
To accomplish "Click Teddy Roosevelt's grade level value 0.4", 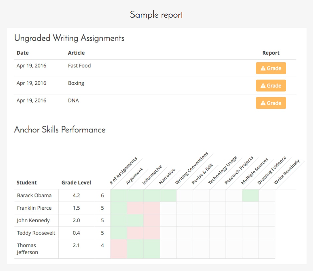I will point(76,233).
